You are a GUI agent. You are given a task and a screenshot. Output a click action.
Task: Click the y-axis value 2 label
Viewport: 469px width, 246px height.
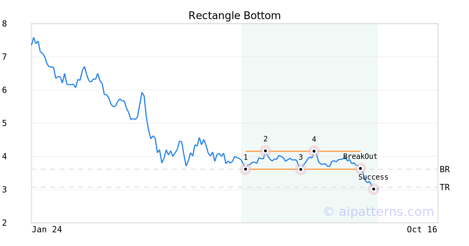coord(4,223)
